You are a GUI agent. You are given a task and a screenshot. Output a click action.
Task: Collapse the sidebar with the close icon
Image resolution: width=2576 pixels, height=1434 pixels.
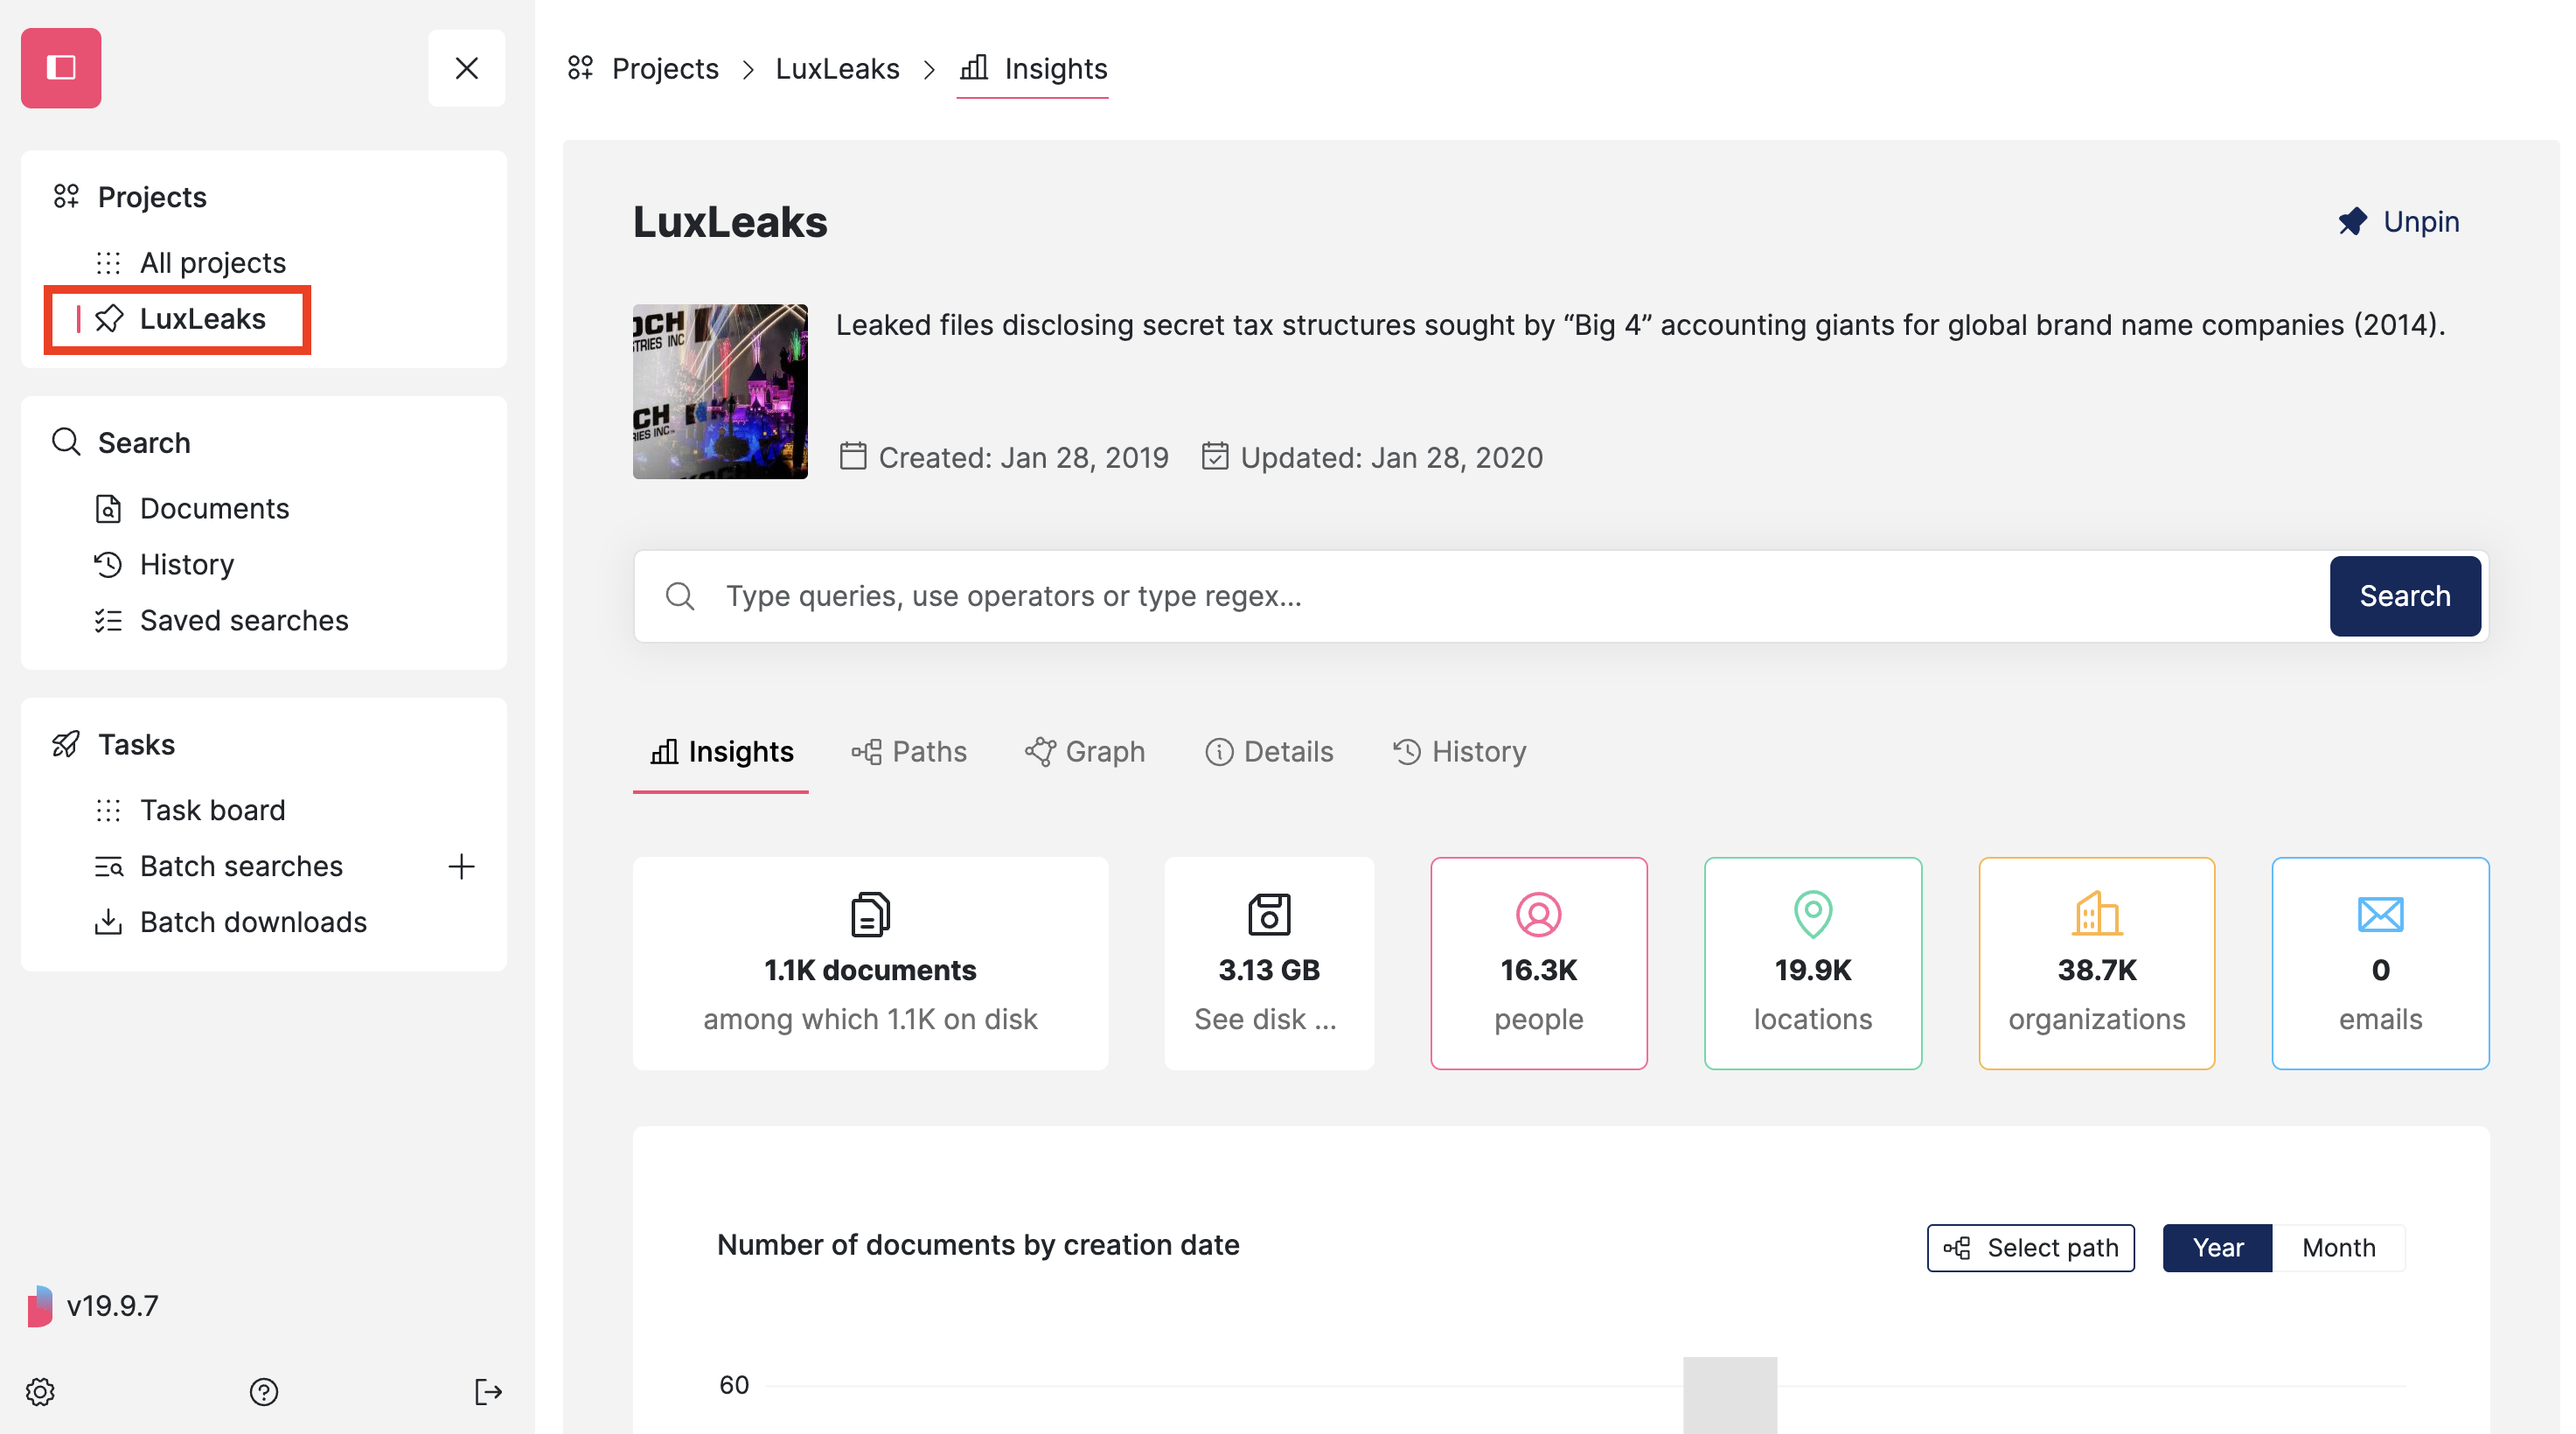466,67
